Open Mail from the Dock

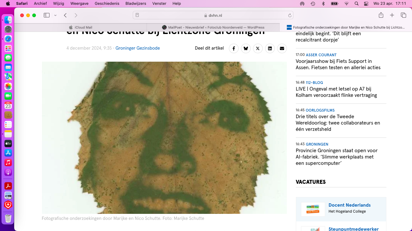pyautogui.click(x=8, y=67)
